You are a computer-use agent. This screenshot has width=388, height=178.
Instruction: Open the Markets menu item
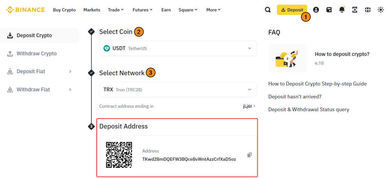(92, 10)
